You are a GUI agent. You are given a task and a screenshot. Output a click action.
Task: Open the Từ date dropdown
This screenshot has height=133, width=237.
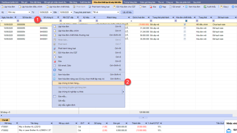pos(51,12)
